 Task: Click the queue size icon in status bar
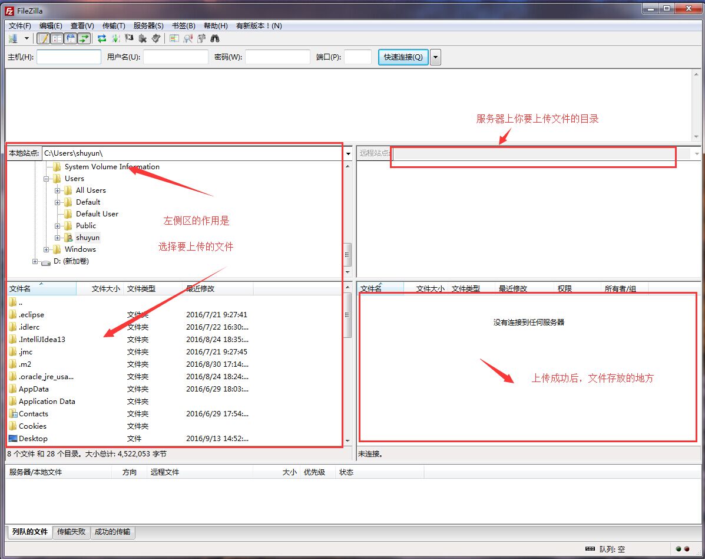590,548
